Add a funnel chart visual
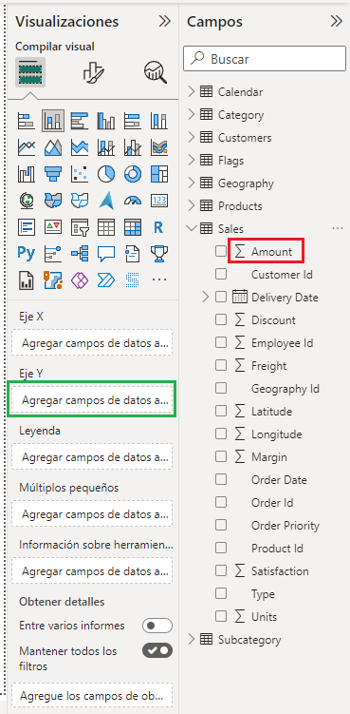 (x=53, y=174)
